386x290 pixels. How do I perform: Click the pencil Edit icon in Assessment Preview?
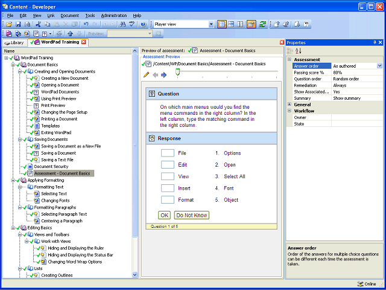146,74
